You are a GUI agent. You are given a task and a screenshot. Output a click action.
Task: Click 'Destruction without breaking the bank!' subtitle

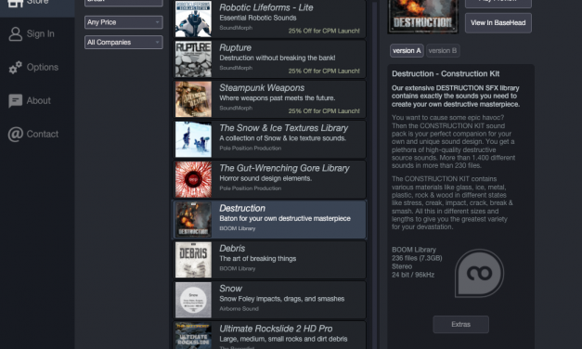278,58
